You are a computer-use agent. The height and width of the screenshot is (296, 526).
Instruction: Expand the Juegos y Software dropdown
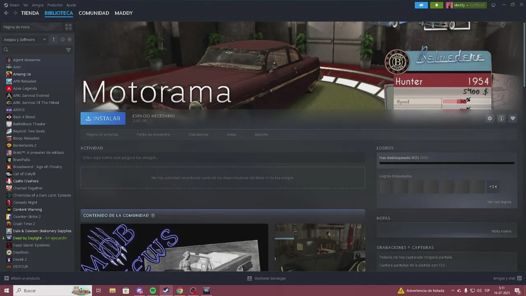point(25,39)
